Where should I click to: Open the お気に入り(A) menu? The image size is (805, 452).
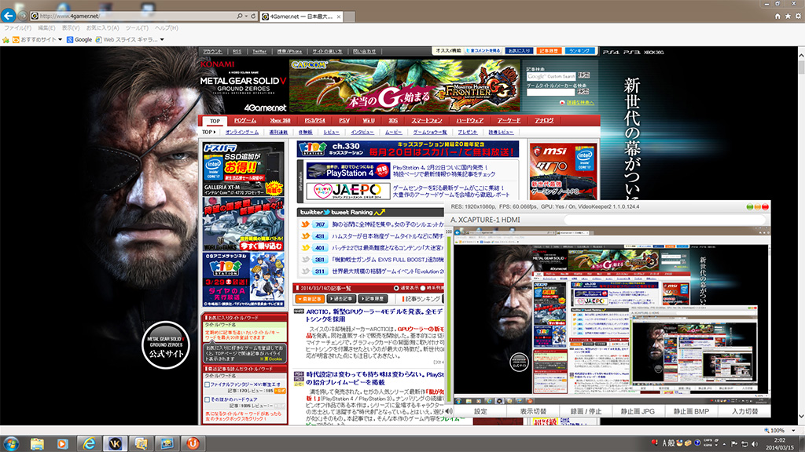[x=102, y=27]
